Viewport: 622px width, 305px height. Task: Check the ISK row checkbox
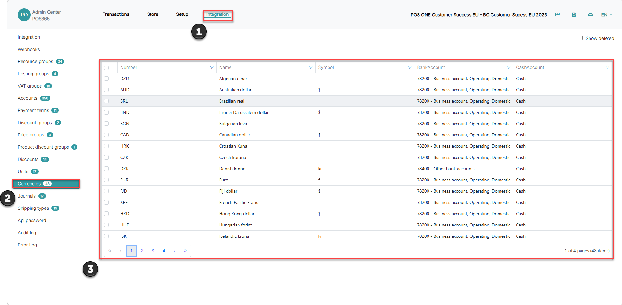pos(106,236)
